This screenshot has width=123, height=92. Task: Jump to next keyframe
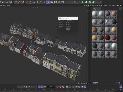tap(33, 87)
